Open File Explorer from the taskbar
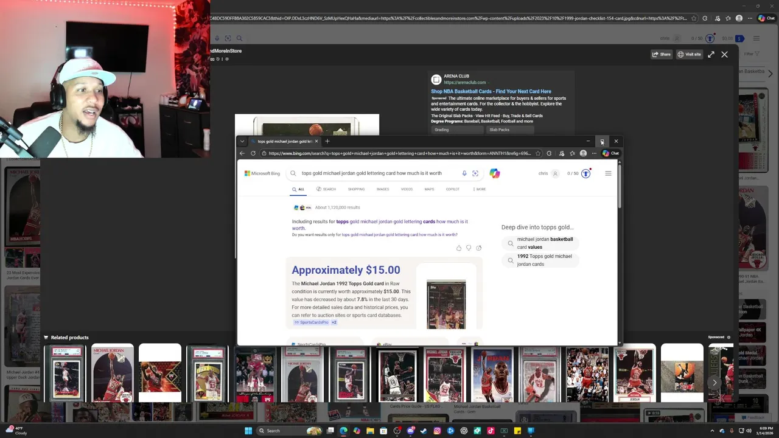The image size is (779, 438). [x=370, y=431]
